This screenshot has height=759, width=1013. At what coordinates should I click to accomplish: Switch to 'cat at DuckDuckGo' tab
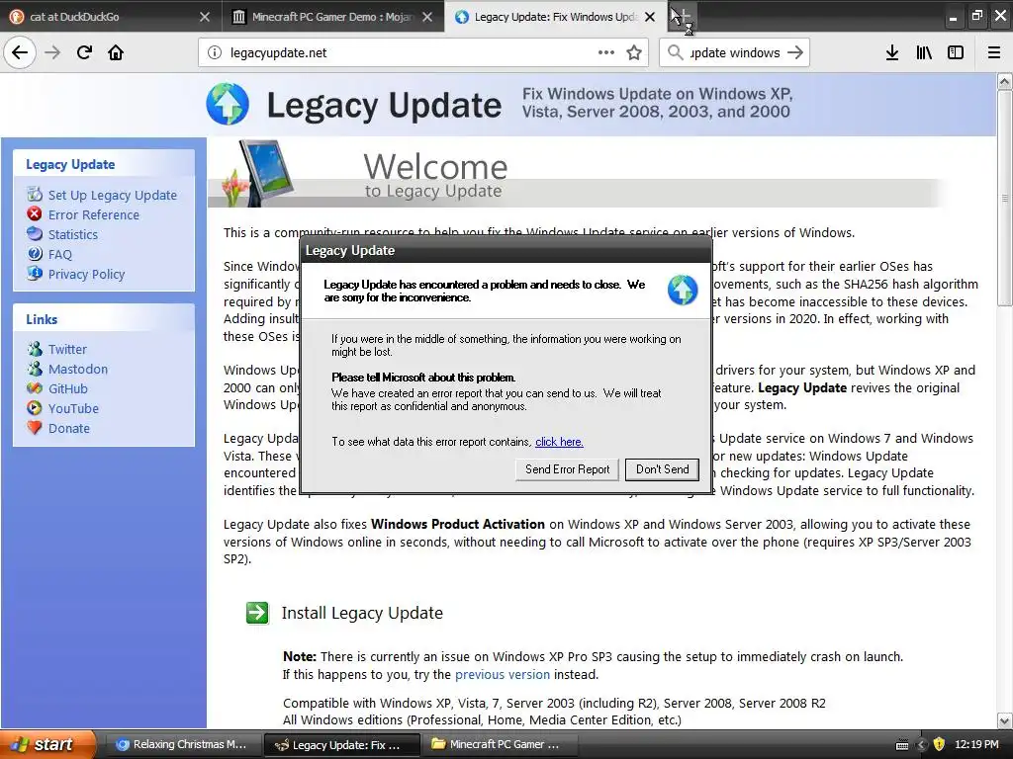tap(111, 17)
